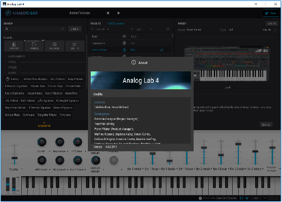
Task: Toggle the Tangerine Tribute bank tag
Action: click(47, 115)
